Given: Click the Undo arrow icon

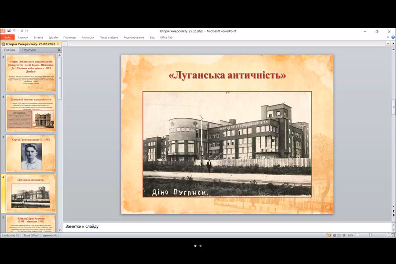Looking at the screenshot, I should point(15,31).
